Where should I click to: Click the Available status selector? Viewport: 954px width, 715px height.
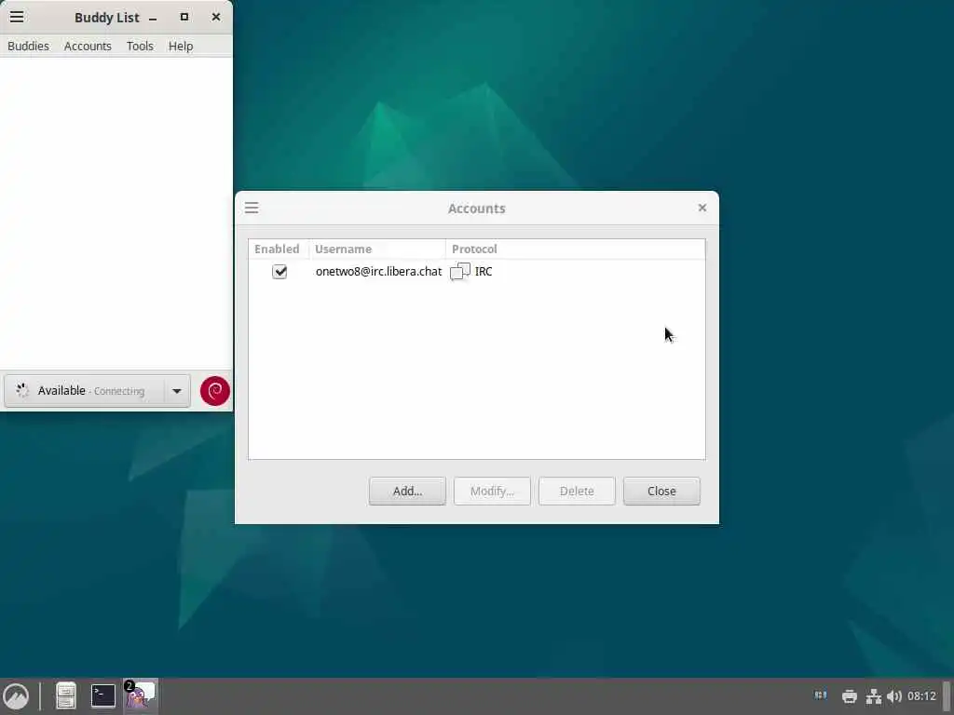97,391
